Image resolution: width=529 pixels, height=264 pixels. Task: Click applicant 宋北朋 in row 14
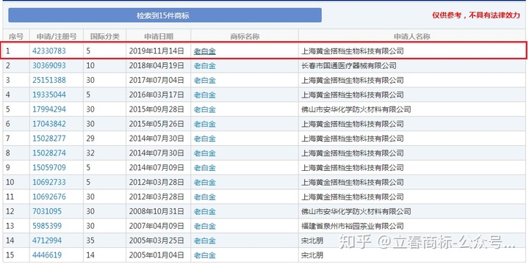pyautogui.click(x=312, y=241)
